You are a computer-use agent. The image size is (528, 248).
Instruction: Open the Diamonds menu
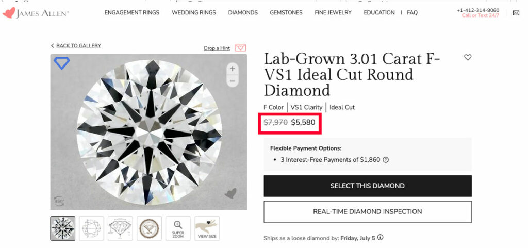click(x=243, y=13)
